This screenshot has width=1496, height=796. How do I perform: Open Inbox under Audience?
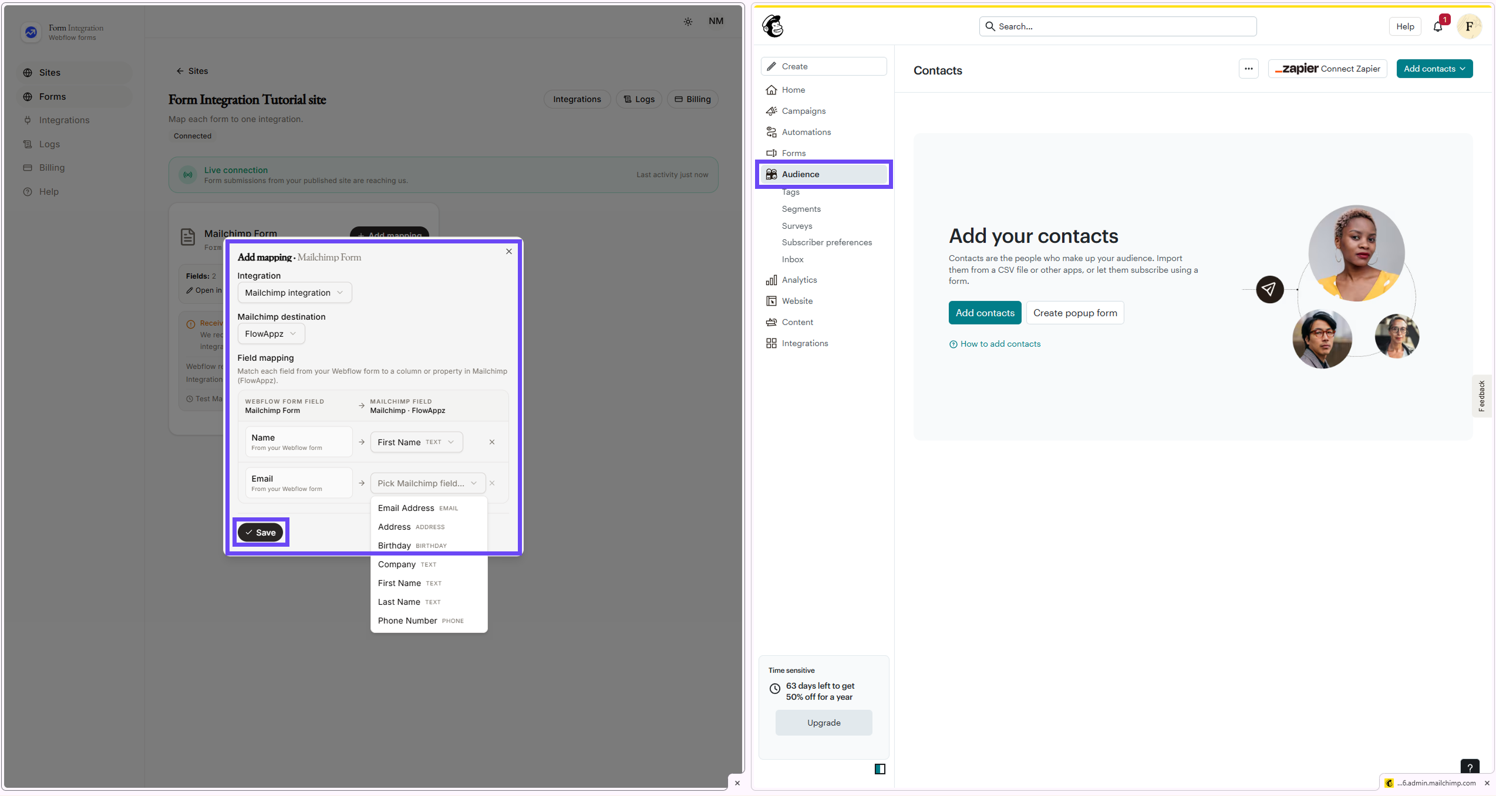click(x=793, y=260)
